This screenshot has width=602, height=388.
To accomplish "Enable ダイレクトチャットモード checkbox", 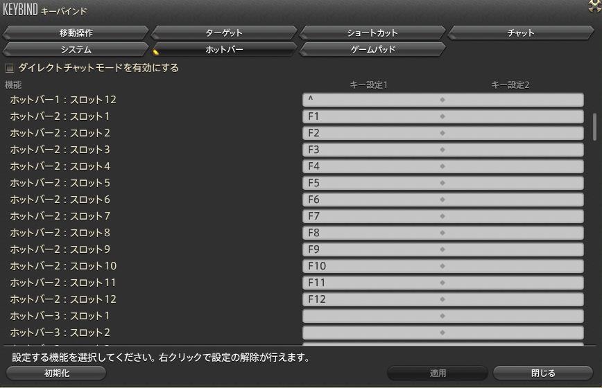I will coord(10,68).
